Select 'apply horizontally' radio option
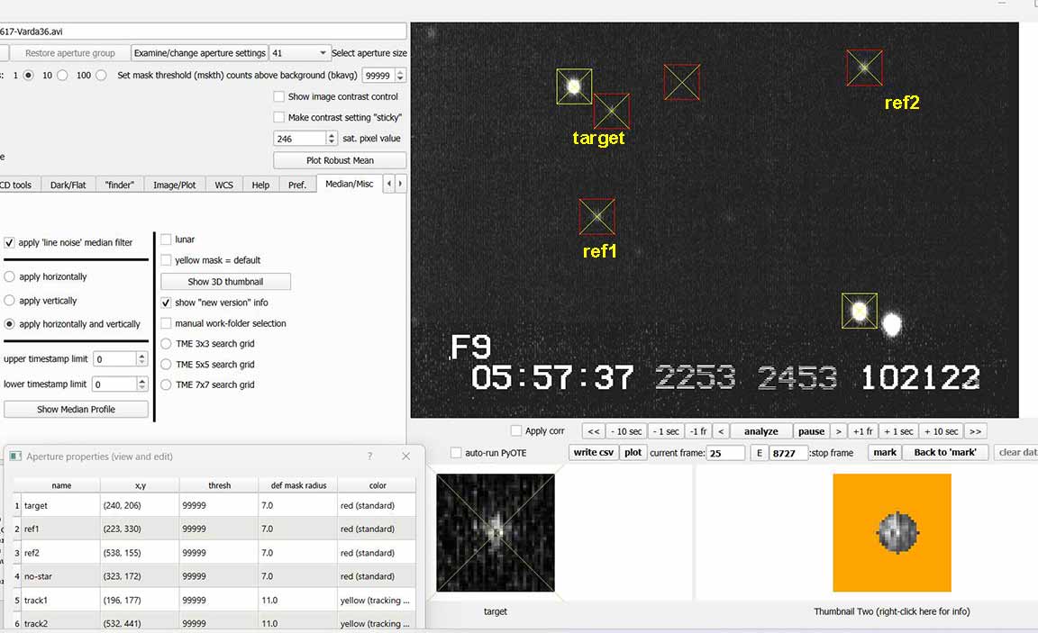This screenshot has height=633, width=1038. pyautogui.click(x=9, y=276)
